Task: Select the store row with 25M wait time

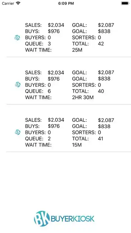Action: [x=69, y=37]
